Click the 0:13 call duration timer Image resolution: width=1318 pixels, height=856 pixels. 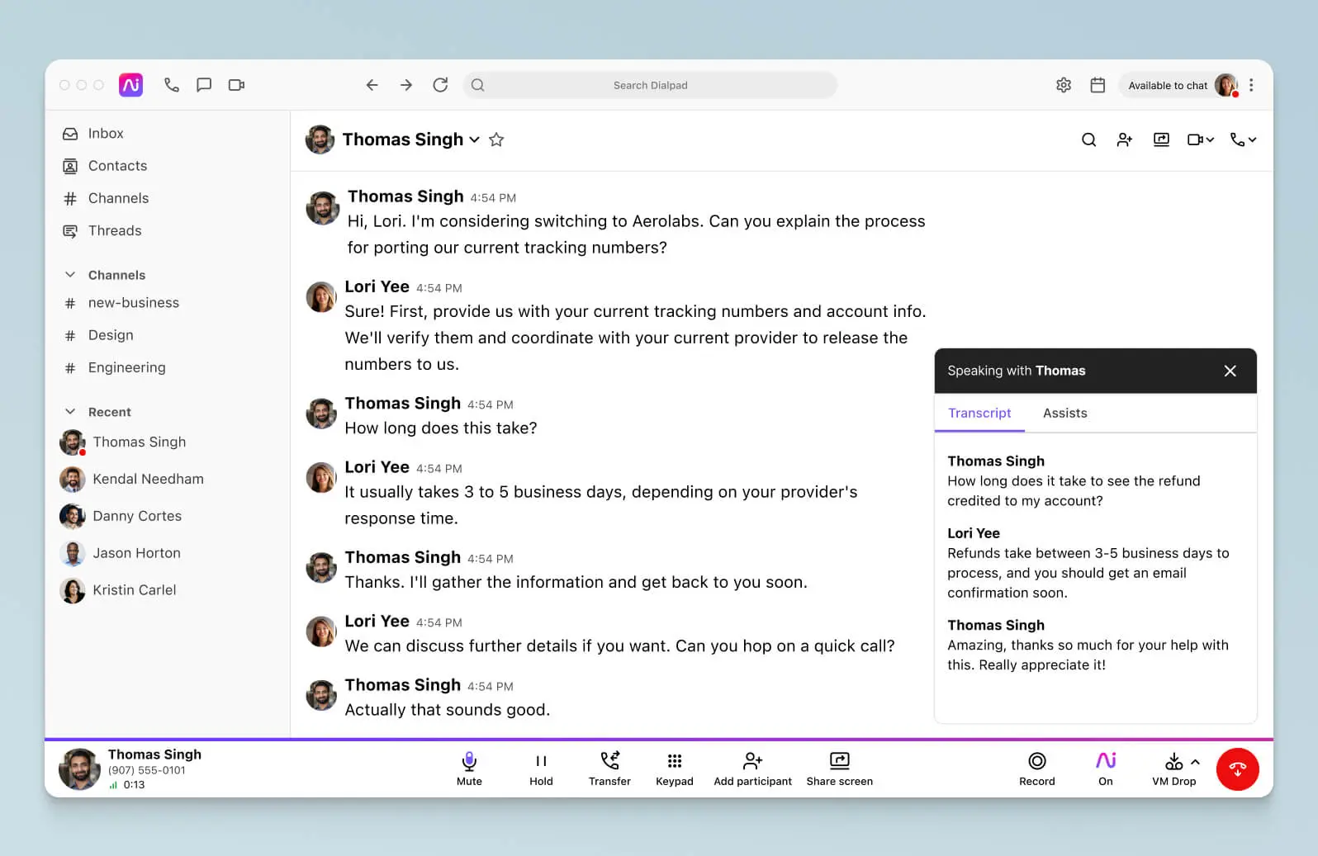[x=134, y=785]
